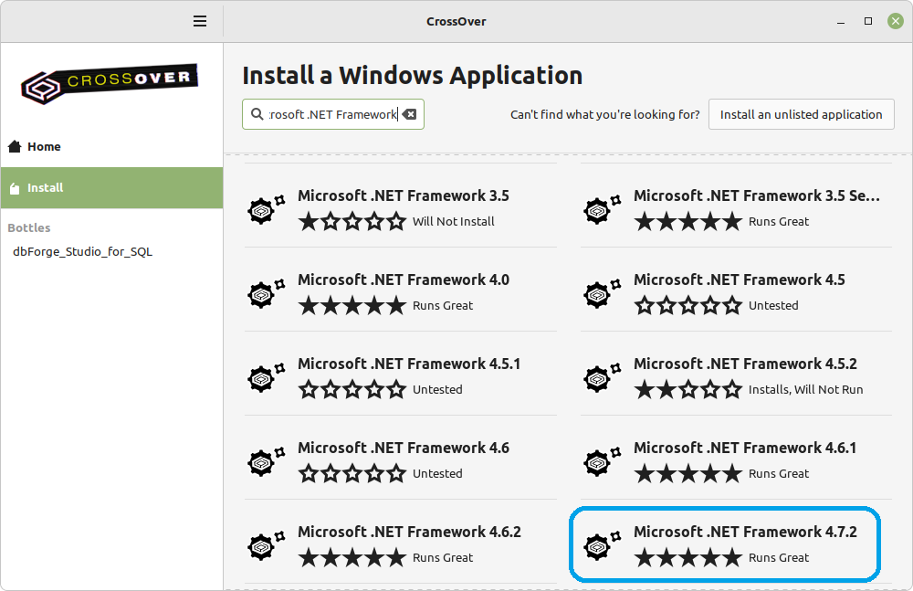Click the star rating of .NET Framework 4.5
The height and width of the screenshot is (591, 913).
click(x=688, y=306)
